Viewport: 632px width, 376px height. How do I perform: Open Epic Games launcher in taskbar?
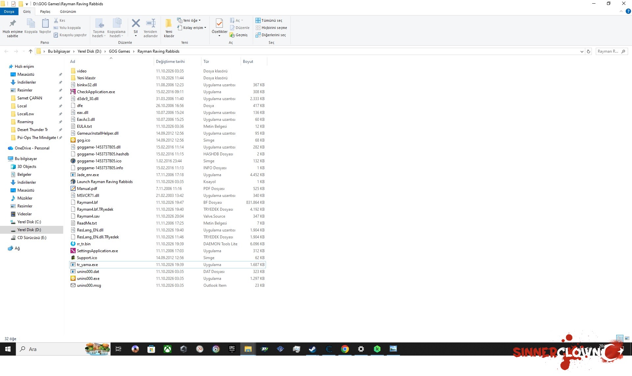[x=232, y=349]
